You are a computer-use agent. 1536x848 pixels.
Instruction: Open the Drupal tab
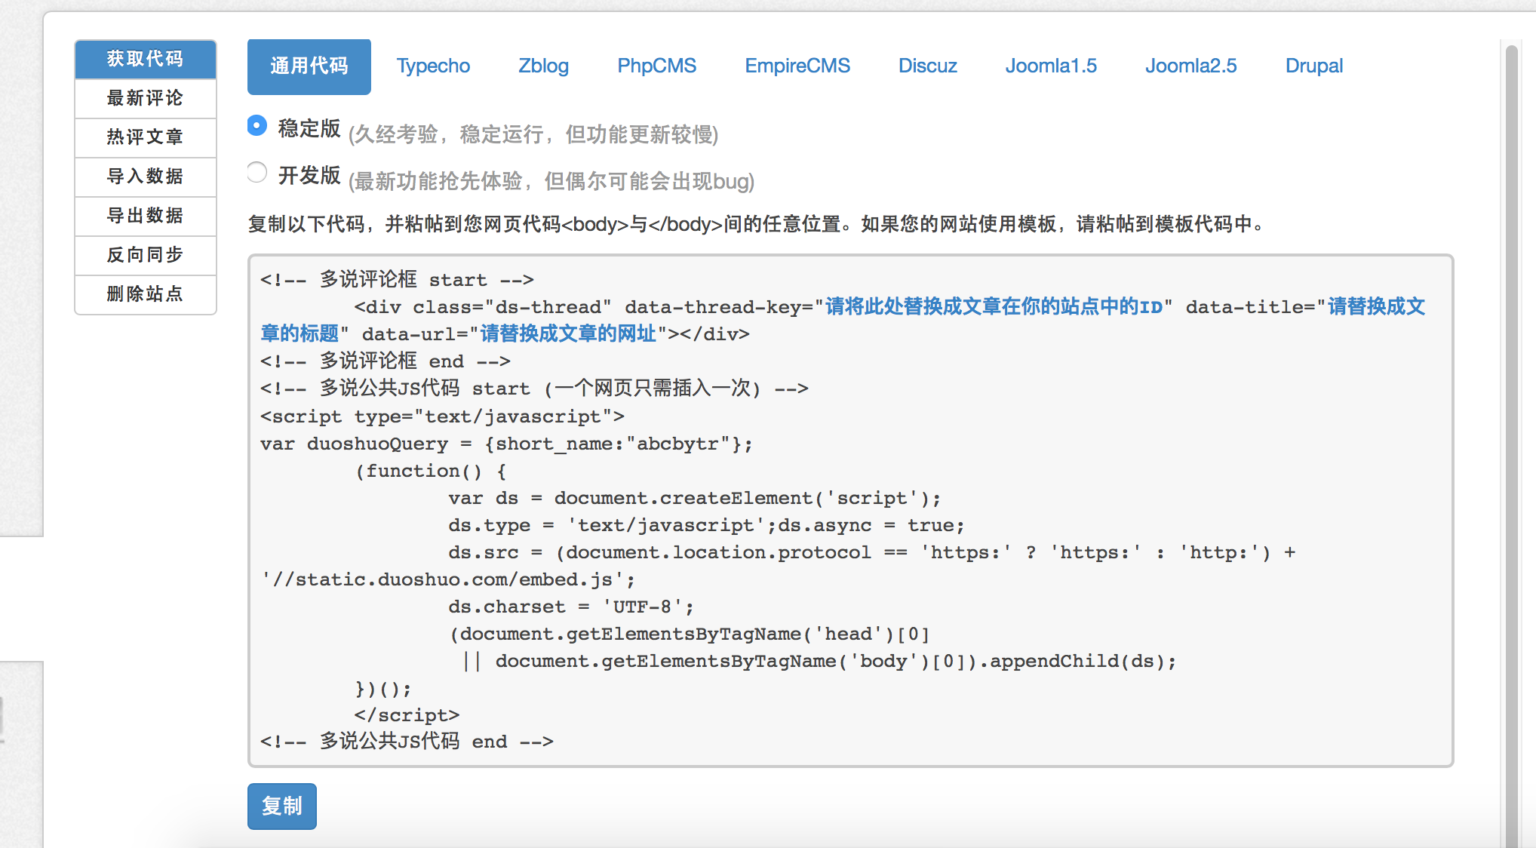pyautogui.click(x=1313, y=66)
